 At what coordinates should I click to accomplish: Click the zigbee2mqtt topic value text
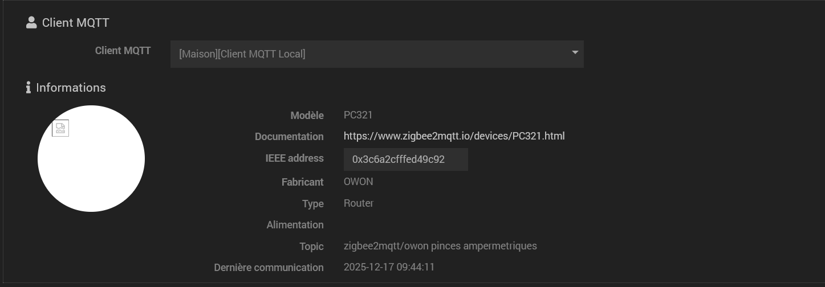point(440,246)
